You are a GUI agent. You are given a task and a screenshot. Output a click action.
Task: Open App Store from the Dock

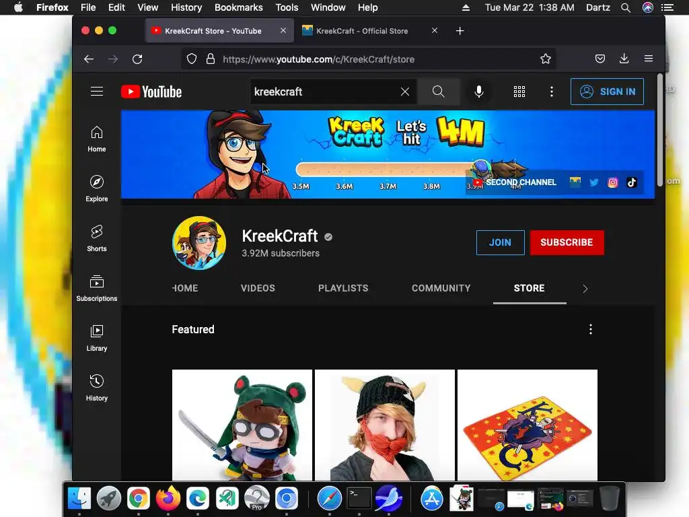(x=432, y=499)
